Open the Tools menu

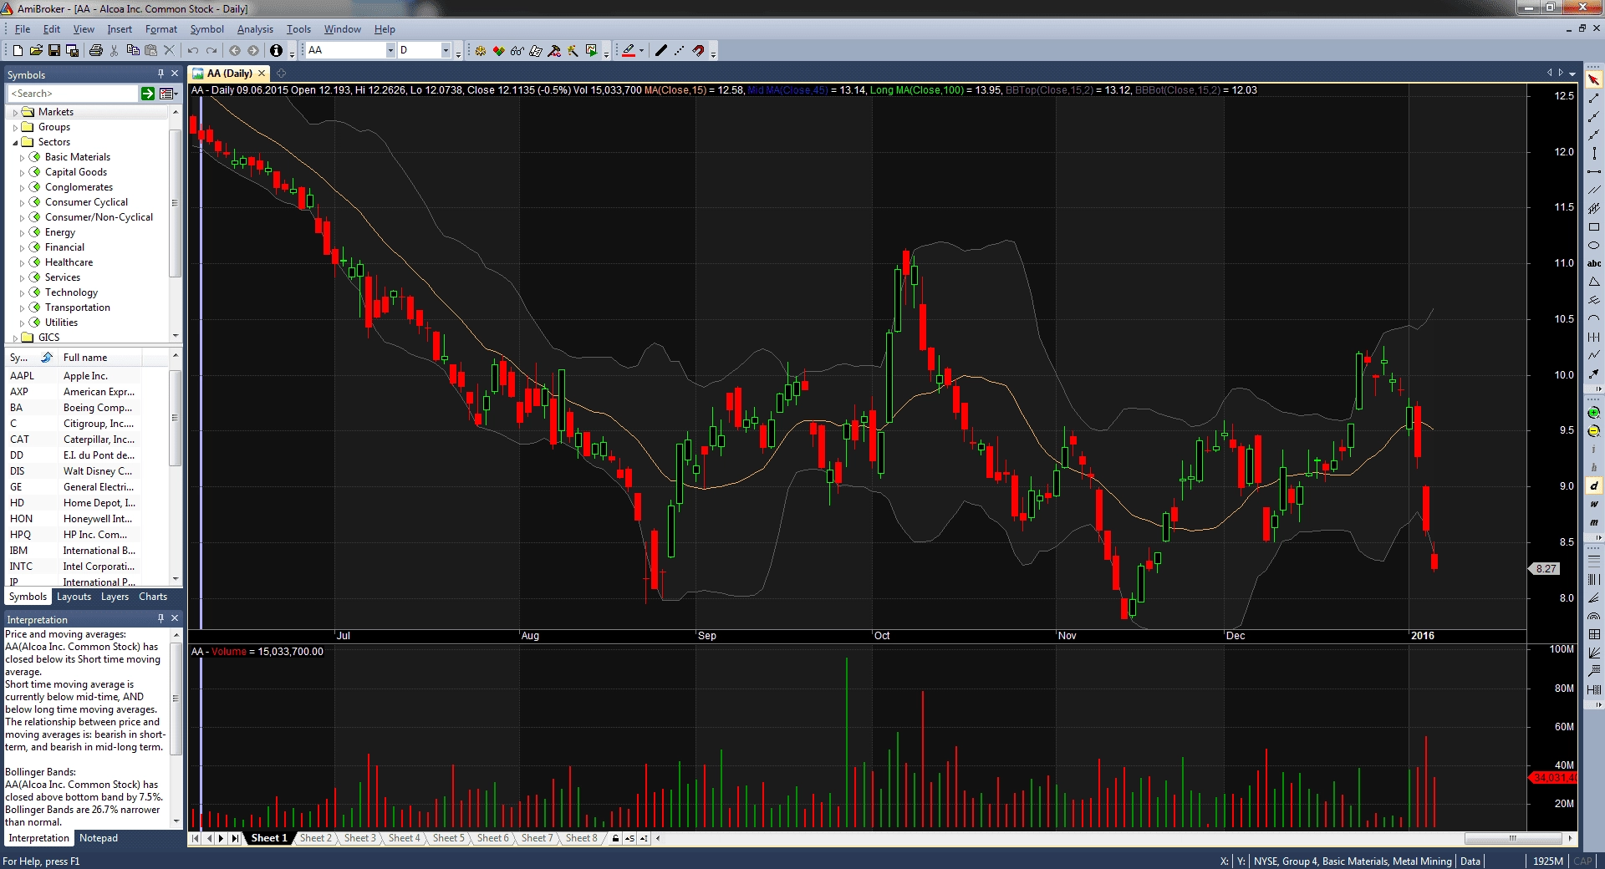pyautogui.click(x=298, y=29)
